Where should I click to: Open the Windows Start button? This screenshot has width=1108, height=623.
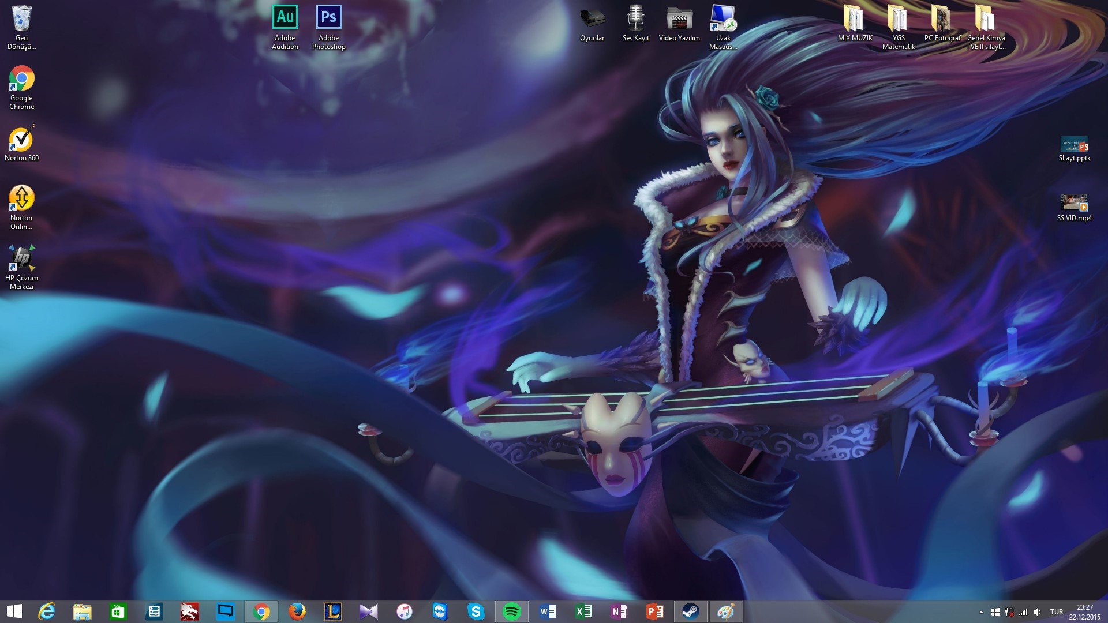point(14,611)
